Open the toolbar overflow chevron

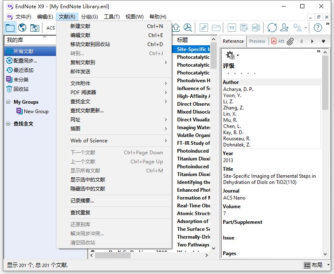(328, 23)
